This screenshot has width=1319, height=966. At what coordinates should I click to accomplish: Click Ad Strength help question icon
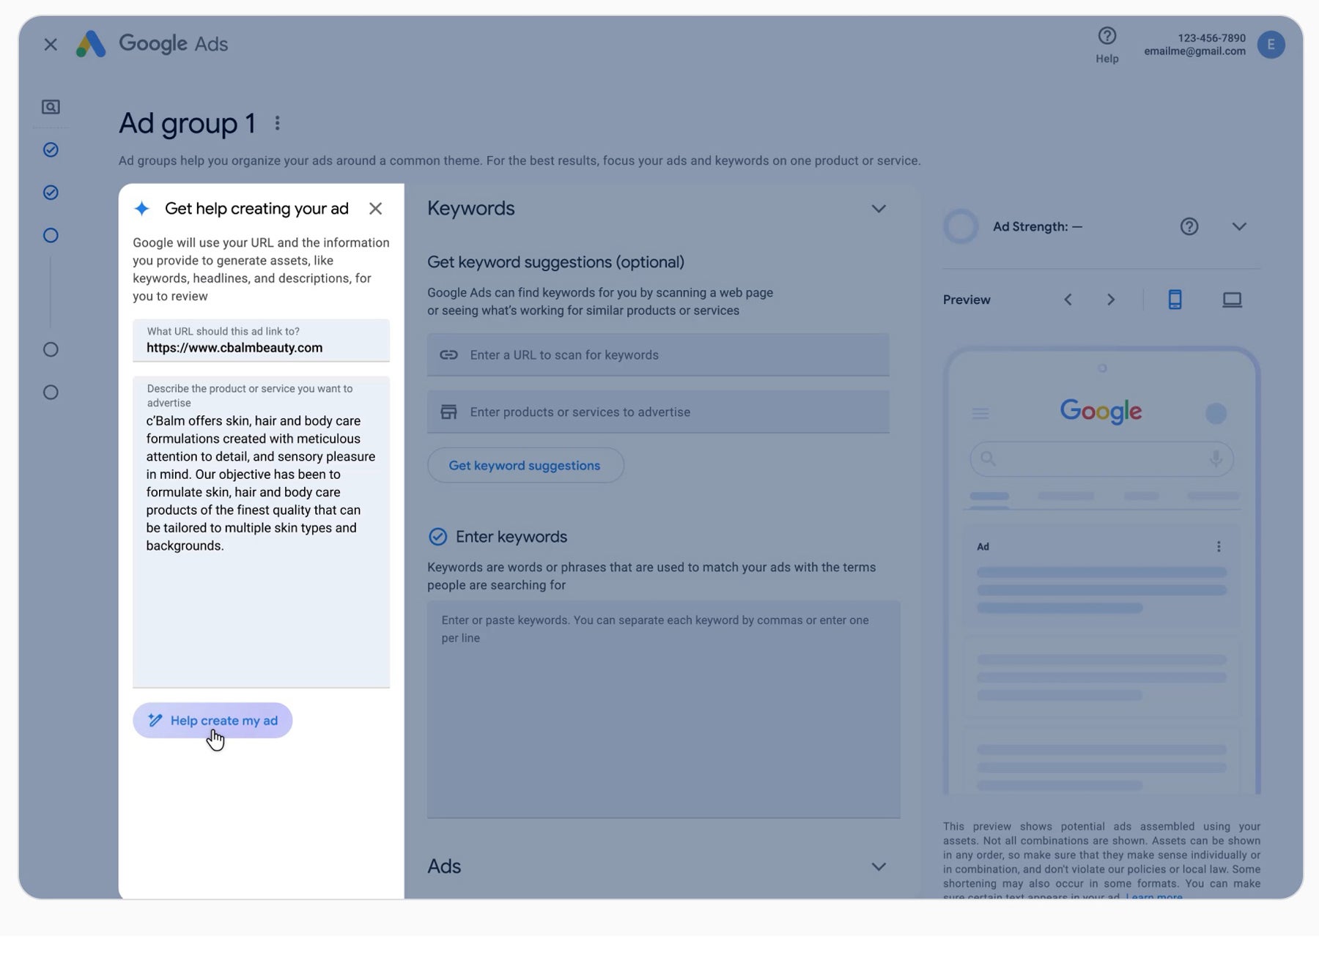(1189, 227)
